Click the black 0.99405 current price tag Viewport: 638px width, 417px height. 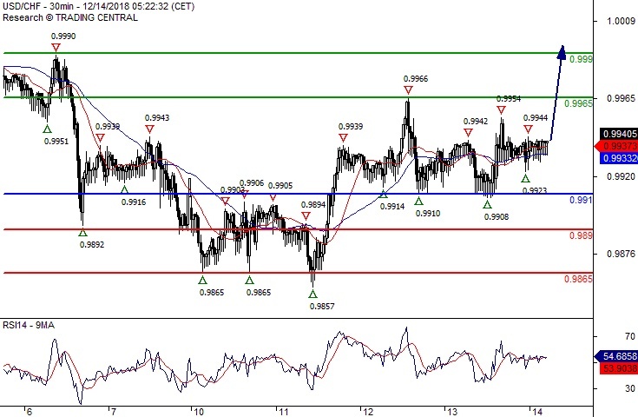(x=619, y=134)
